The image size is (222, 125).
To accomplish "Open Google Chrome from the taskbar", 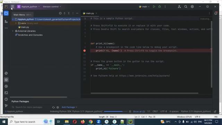I will coord(91,122).
